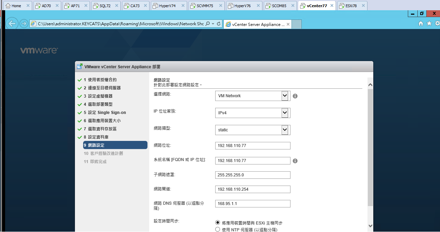Click the browser address bar path
Image resolution: width=440 pixels, height=232 pixels.
tap(120, 24)
